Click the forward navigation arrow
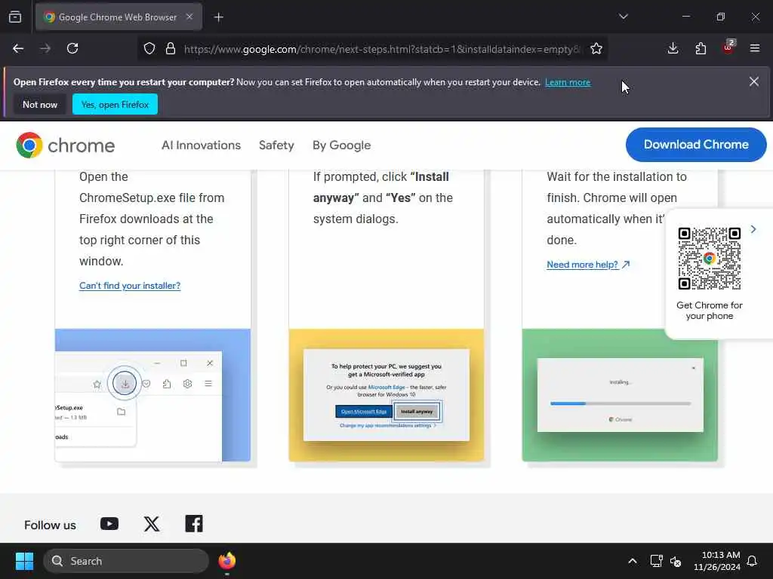Image resolution: width=773 pixels, height=579 pixels. point(45,48)
